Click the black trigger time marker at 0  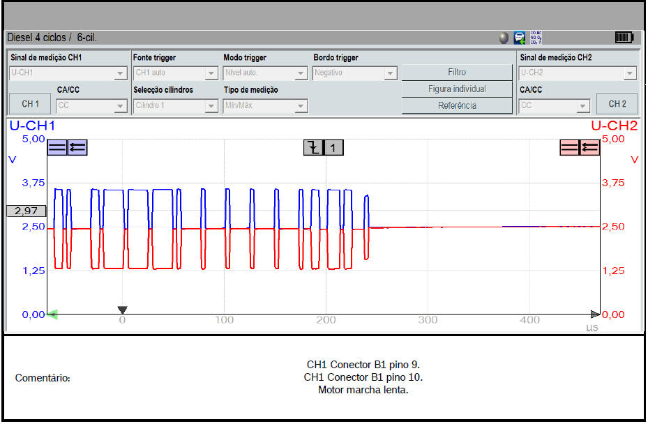pos(123,310)
